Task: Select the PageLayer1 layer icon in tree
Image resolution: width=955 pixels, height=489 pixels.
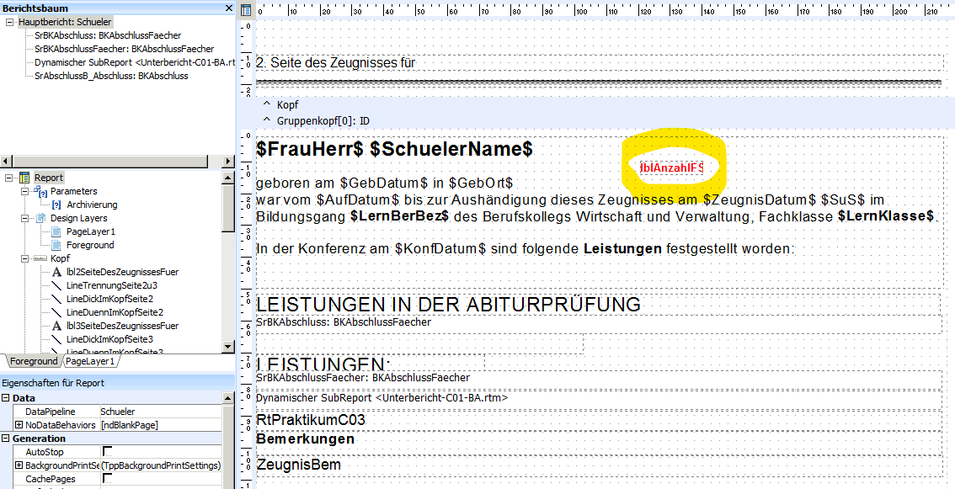Action: 56,231
